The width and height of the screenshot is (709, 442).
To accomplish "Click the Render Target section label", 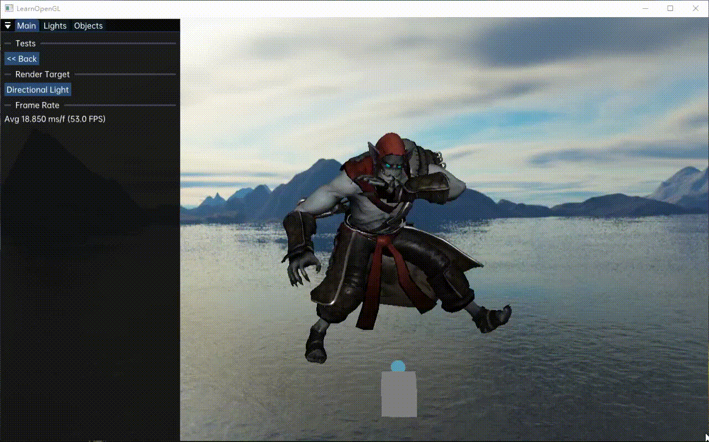I will click(43, 74).
